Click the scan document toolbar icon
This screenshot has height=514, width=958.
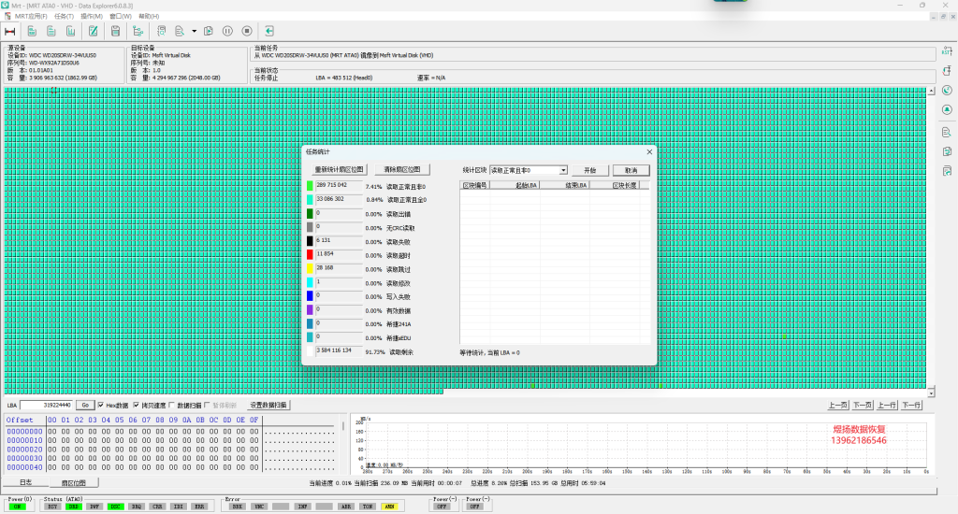[x=161, y=31]
